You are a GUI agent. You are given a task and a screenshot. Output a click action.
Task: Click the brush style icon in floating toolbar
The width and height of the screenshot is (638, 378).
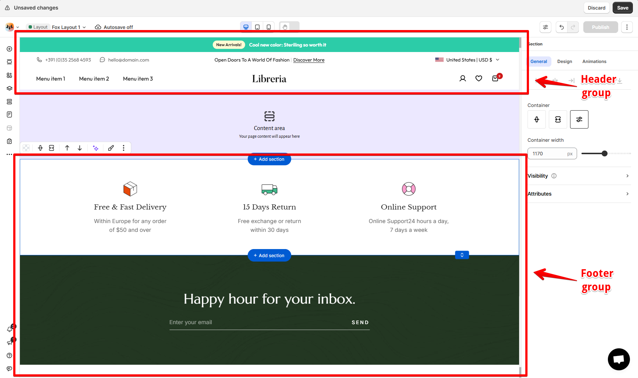(111, 148)
